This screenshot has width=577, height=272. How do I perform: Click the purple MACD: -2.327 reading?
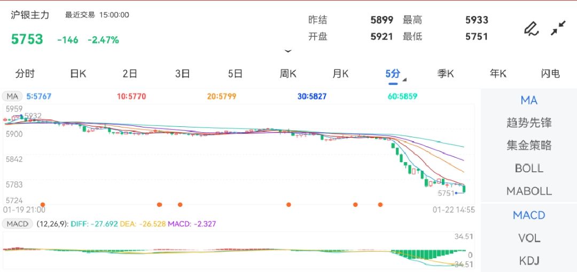(x=192, y=223)
